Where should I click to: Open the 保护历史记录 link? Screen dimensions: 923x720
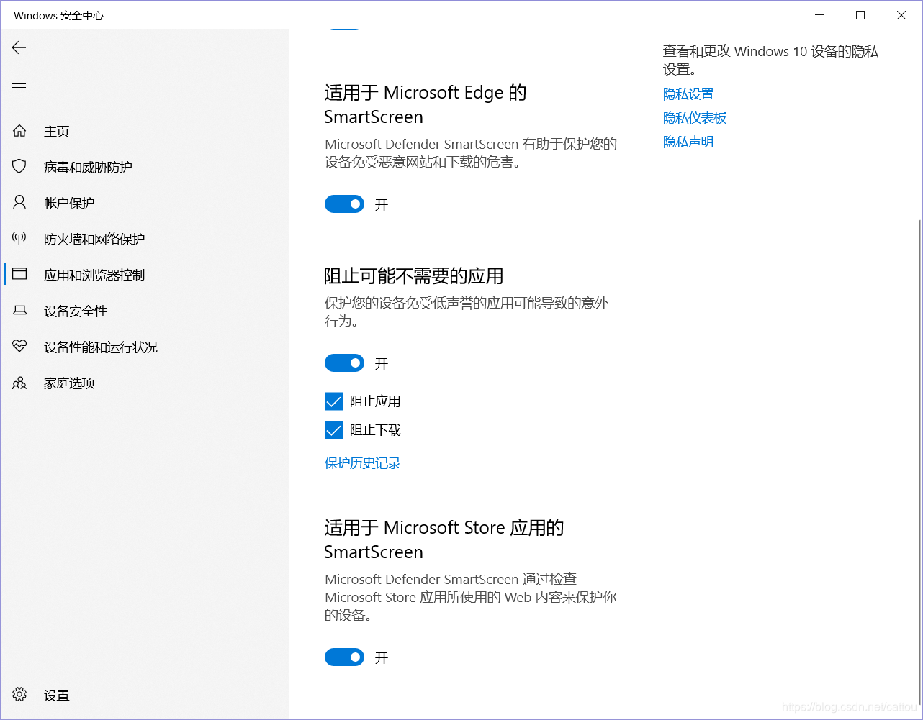363,463
